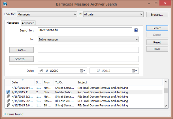Open the All data dropdown
173x119 pixels.
(x=113, y=14)
